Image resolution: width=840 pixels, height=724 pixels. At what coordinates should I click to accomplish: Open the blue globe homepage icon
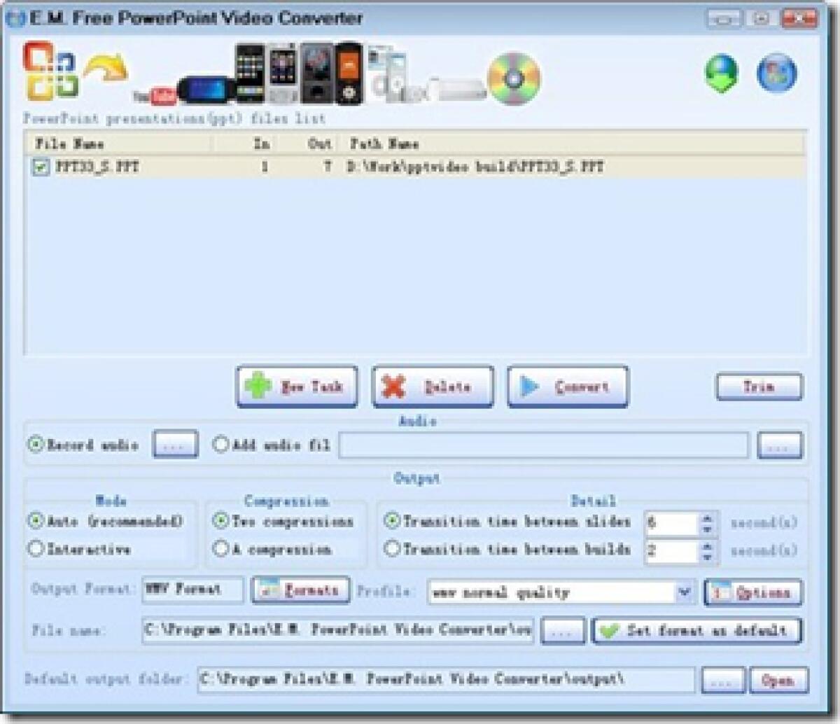pyautogui.click(x=776, y=74)
